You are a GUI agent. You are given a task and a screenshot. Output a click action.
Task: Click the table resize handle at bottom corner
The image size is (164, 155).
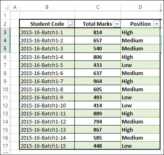tap(159, 149)
